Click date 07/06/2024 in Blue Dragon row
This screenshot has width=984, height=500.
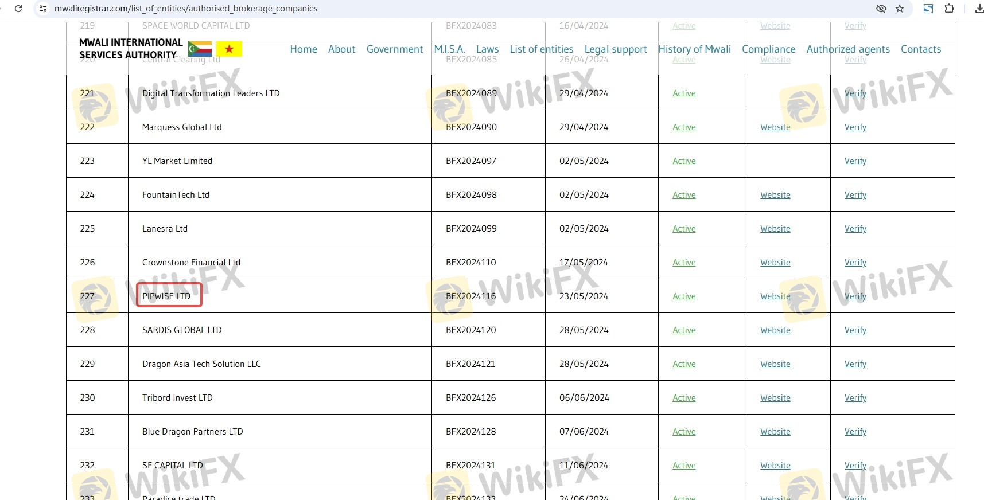tap(584, 432)
